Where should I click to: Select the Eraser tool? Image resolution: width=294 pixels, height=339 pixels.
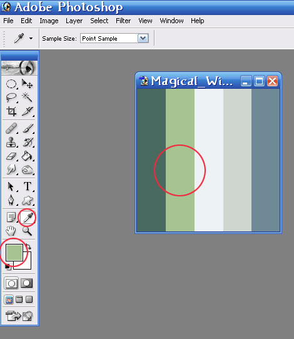(x=11, y=156)
